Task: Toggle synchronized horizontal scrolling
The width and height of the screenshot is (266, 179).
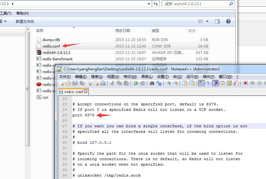Action: 192,83
